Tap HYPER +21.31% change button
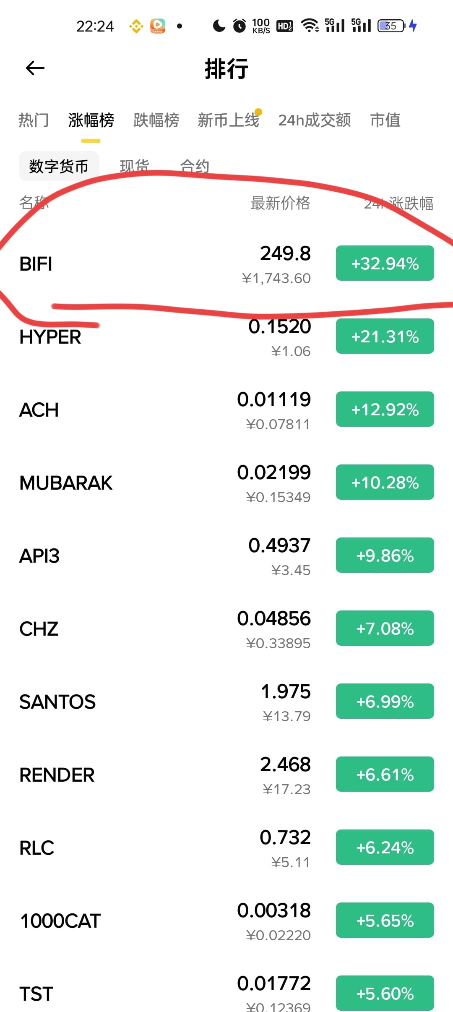 [x=385, y=336]
